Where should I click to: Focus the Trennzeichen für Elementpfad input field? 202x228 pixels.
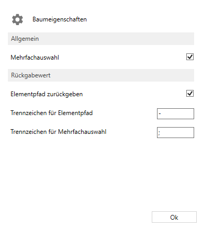(x=175, y=113)
